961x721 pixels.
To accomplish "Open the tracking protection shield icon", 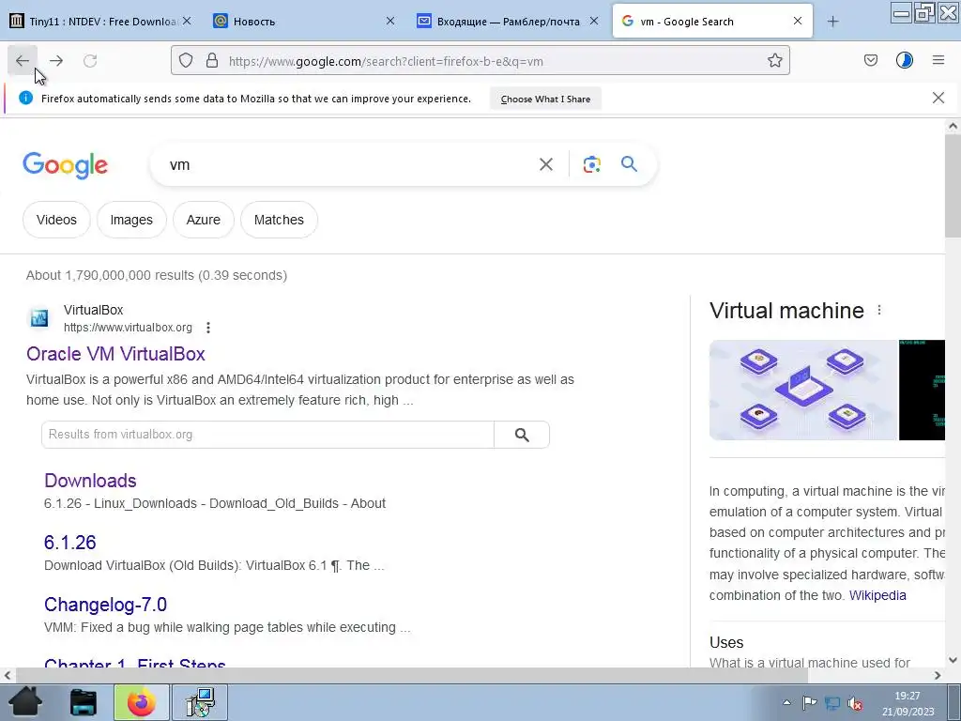I will [x=186, y=61].
